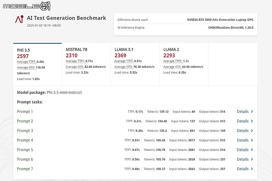Click Average TTFT 0.71s under MISTRAL 7B
The image size is (272, 181).
coord(79,61)
